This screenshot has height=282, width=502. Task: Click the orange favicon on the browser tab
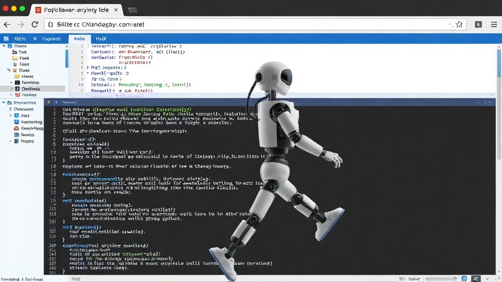click(x=38, y=10)
